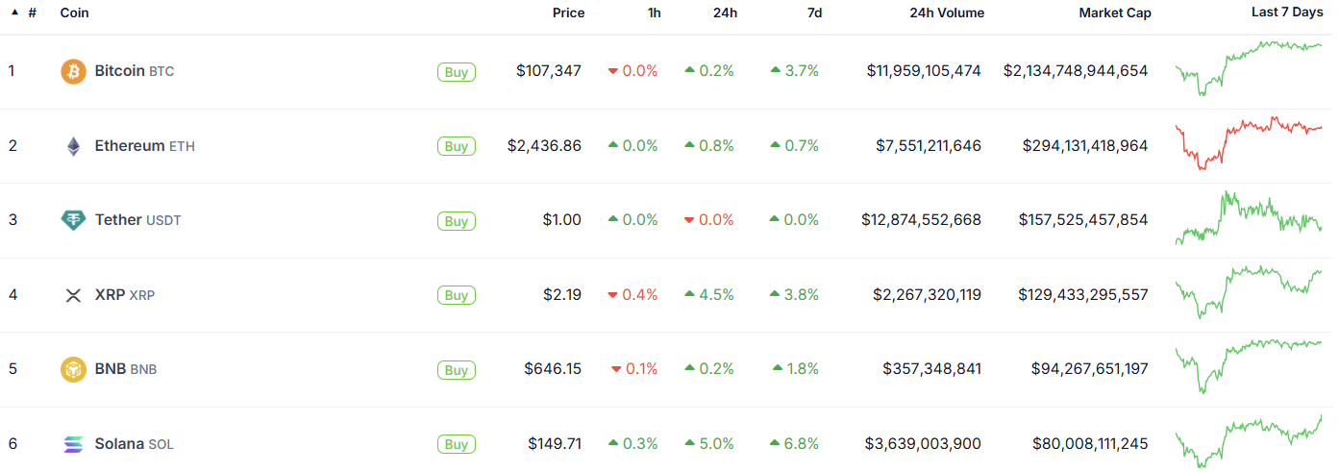Open the Tether coin name link
Screen dimensions: 1339x472
(x=118, y=220)
